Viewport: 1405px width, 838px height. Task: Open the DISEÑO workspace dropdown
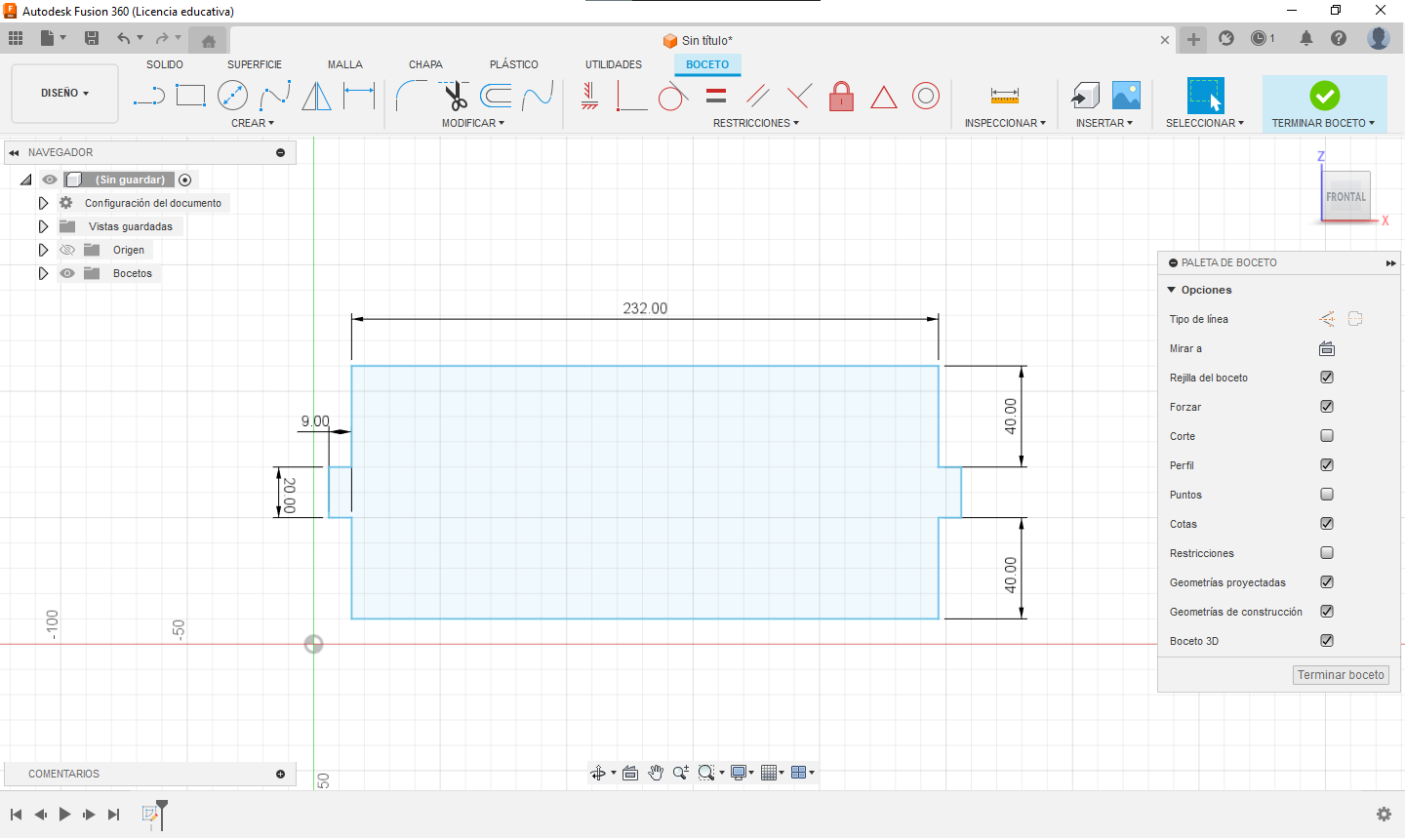(x=64, y=94)
